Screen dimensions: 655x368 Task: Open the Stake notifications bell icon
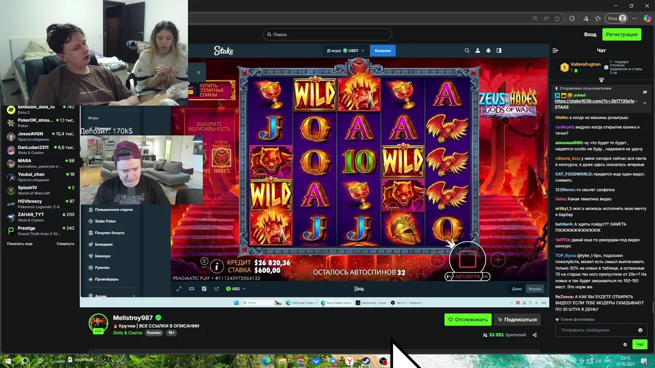click(x=488, y=51)
